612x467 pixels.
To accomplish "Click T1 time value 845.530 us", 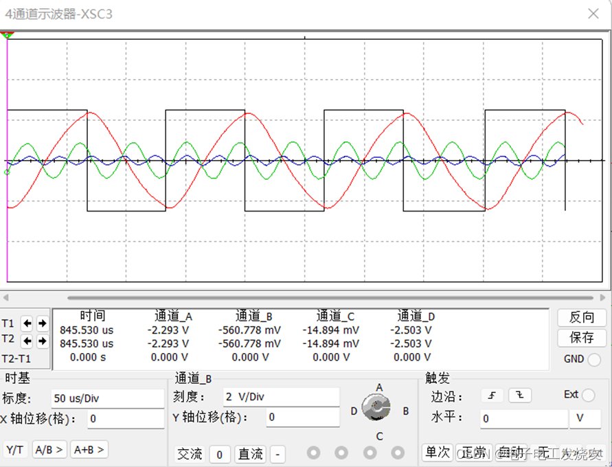I will (87, 330).
